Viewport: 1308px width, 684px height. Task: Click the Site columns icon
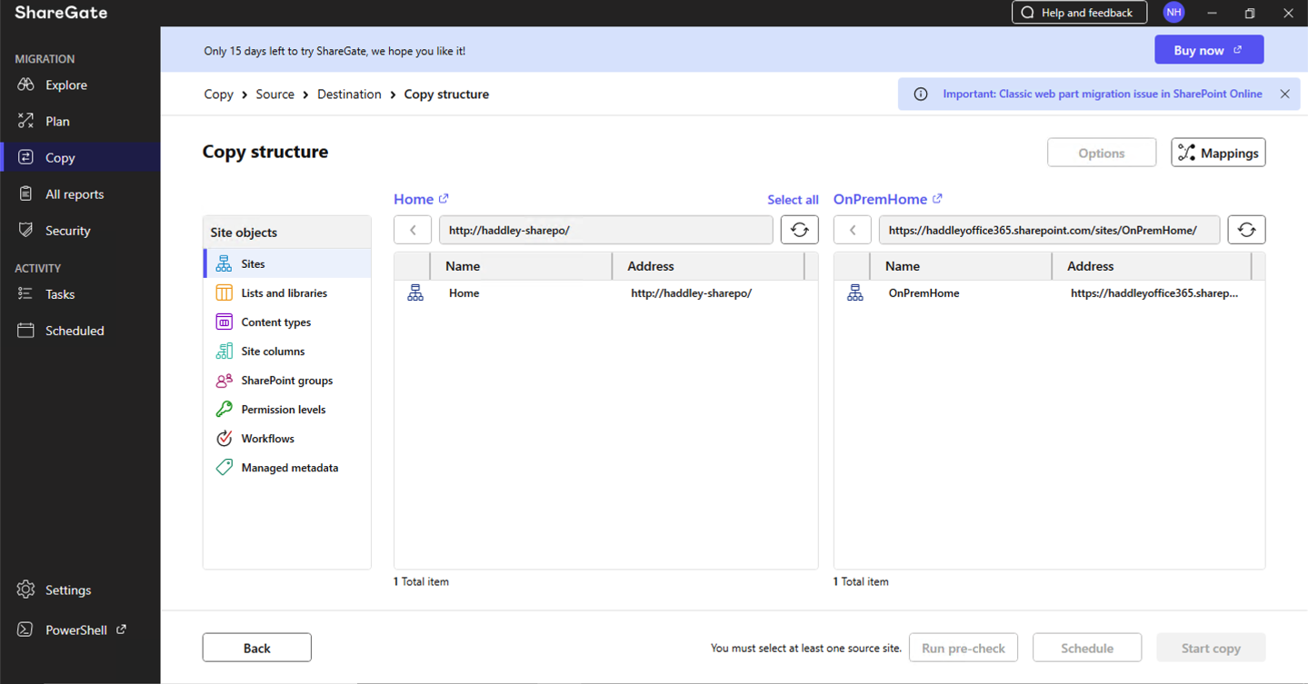click(x=224, y=351)
